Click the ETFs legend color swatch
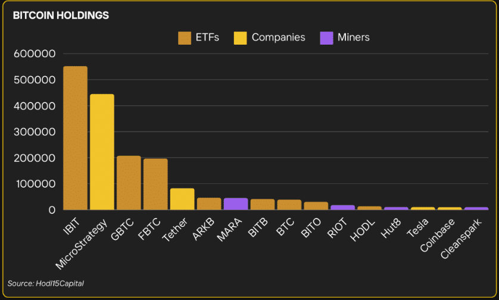 184,37
